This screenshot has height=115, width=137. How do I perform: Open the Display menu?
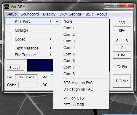tap(49, 14)
